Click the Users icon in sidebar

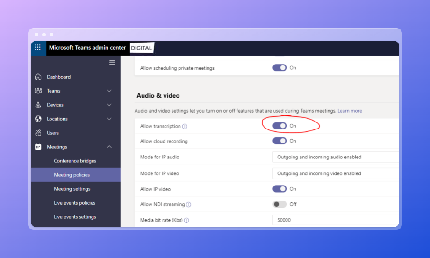click(x=38, y=133)
